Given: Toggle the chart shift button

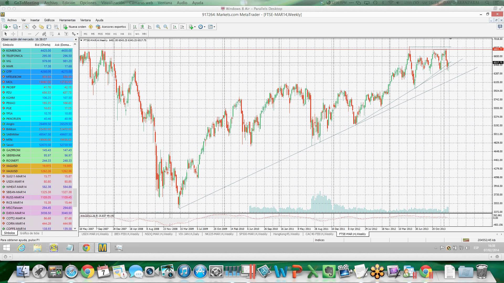Looking at the screenshot, I should [x=182, y=27].
